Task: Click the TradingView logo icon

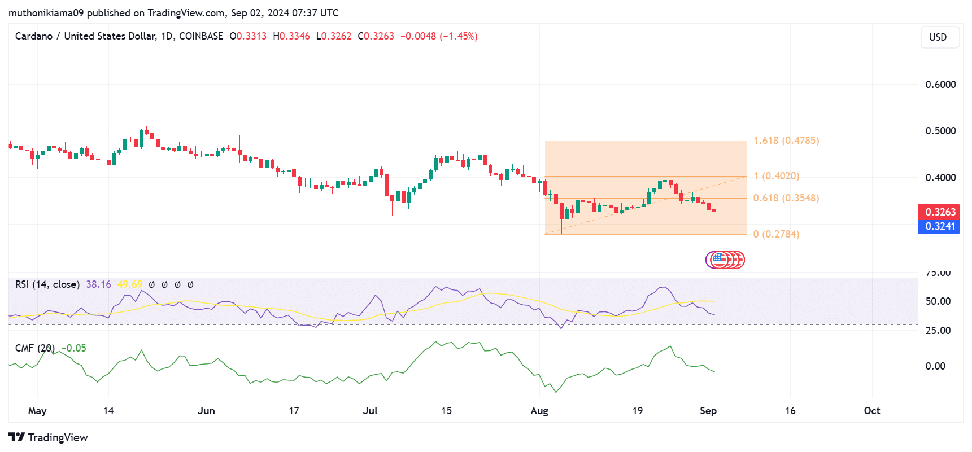Action: [17, 437]
